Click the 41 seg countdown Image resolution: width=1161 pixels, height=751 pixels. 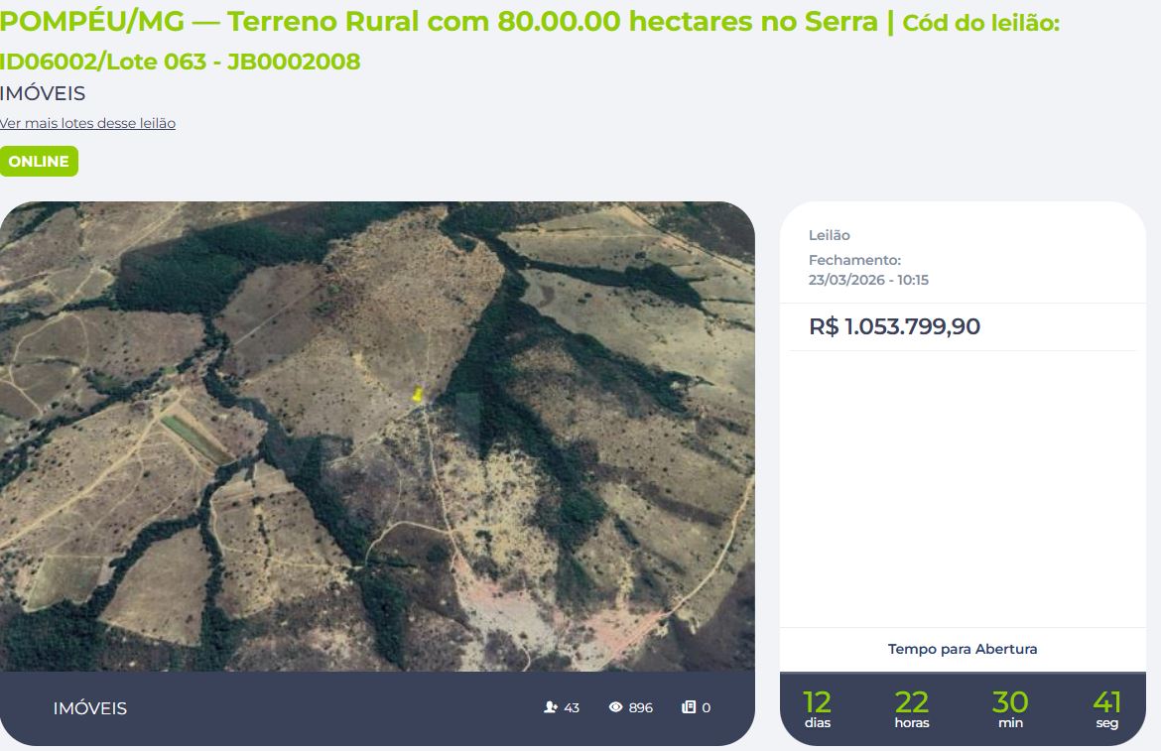pos(1107,708)
